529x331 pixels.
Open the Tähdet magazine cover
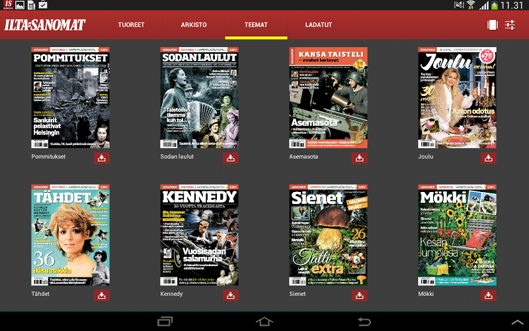[x=71, y=235]
